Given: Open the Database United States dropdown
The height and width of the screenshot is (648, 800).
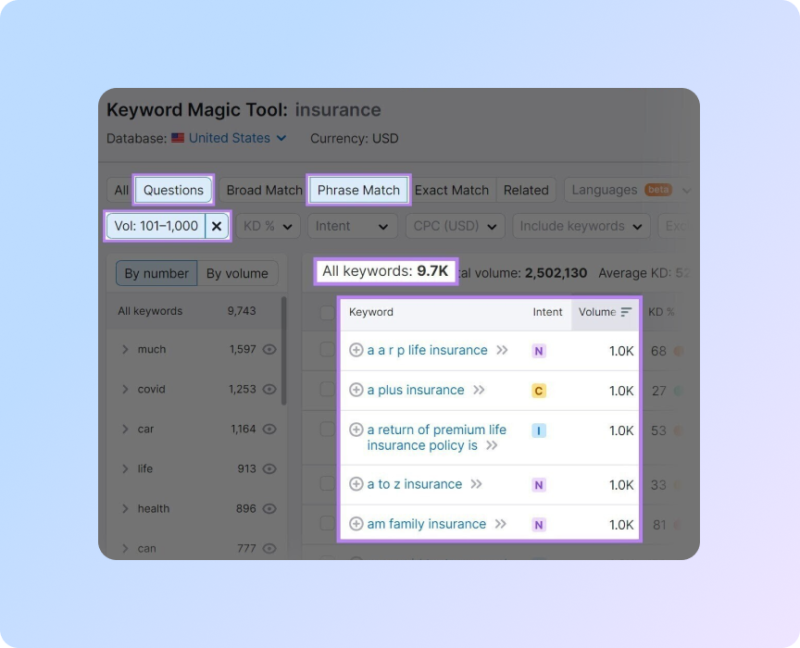Looking at the screenshot, I should (237, 138).
